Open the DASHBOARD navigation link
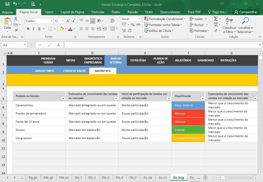 click(x=206, y=60)
